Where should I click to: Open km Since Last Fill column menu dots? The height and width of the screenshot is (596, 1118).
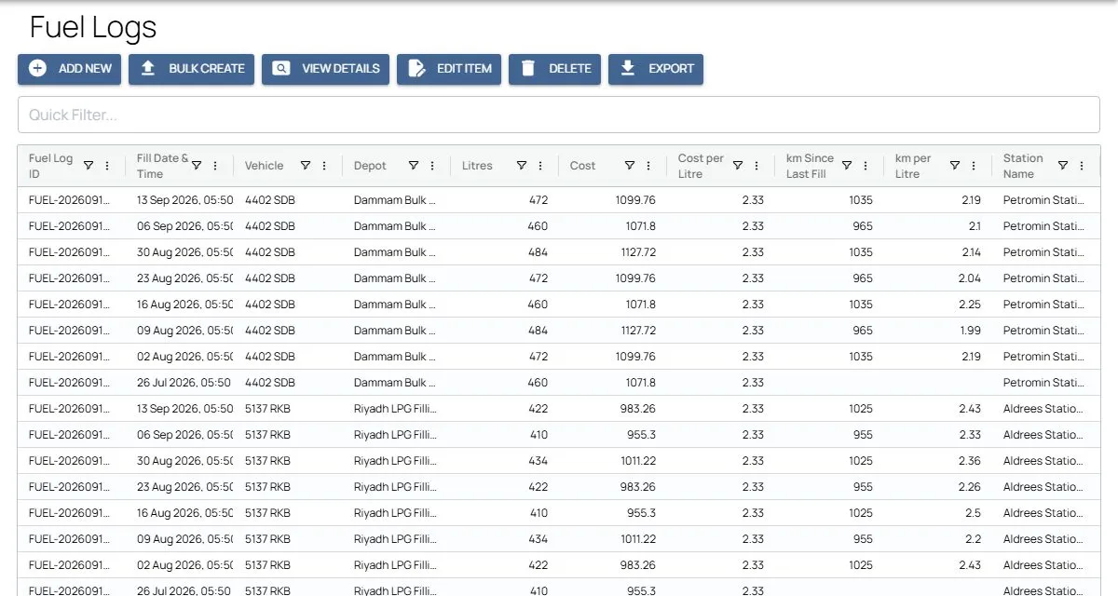(x=866, y=166)
